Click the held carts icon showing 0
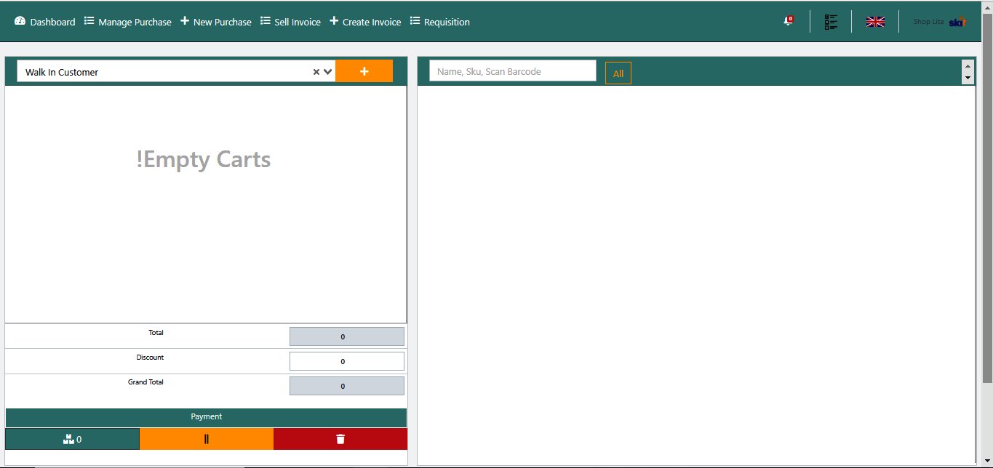This screenshot has height=468, width=993. 72,438
